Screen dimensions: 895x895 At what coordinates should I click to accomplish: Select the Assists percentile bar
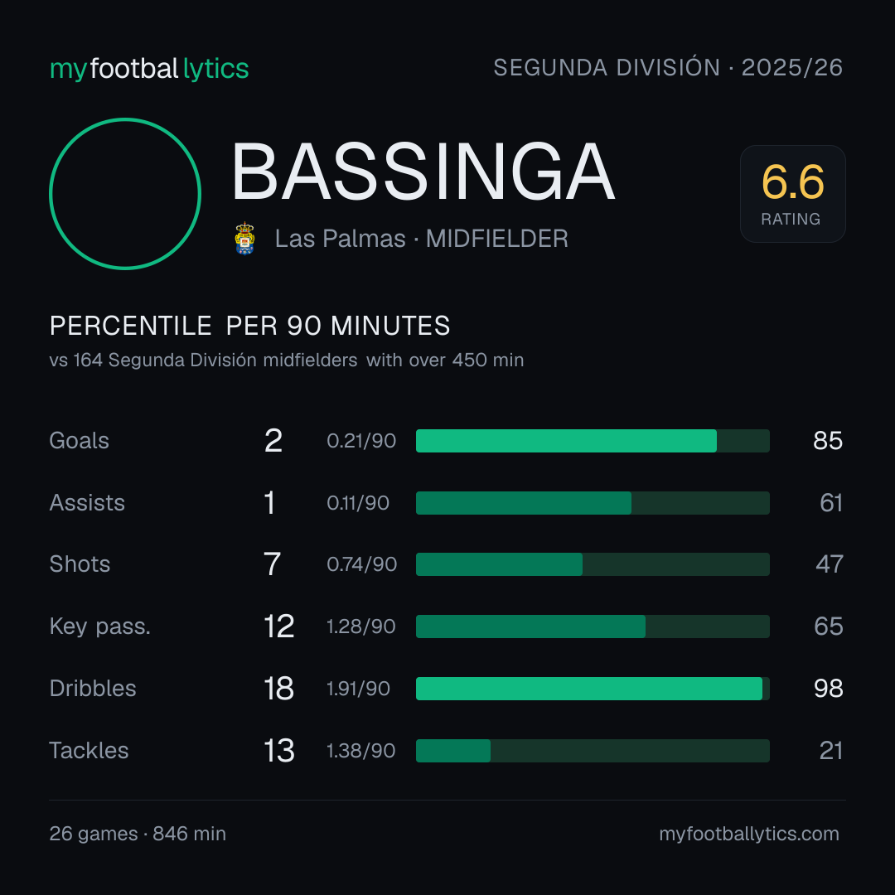(593, 503)
